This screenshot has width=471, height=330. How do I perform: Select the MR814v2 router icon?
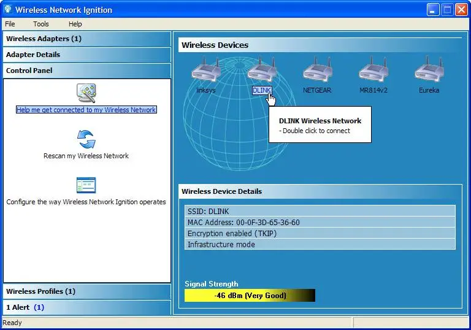(x=373, y=70)
